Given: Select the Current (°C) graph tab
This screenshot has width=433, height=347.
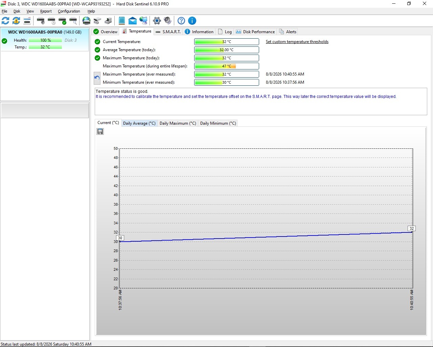Looking at the screenshot, I should (x=108, y=123).
